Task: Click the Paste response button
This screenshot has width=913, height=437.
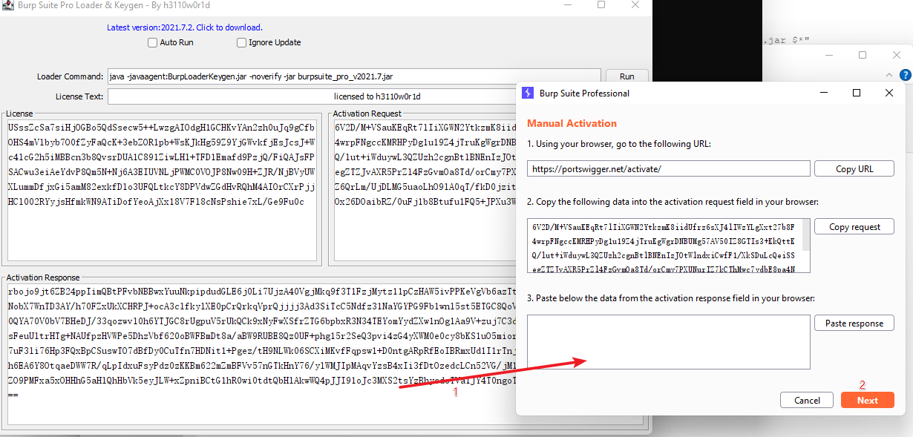Action: pos(854,323)
